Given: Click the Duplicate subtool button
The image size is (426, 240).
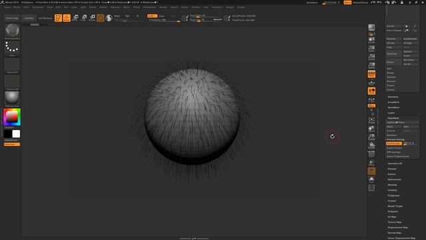Looking at the screenshot, I should click(x=393, y=53).
